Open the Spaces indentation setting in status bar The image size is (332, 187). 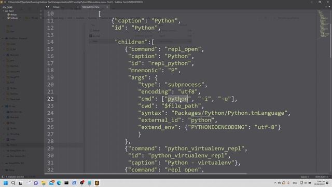[305, 177]
